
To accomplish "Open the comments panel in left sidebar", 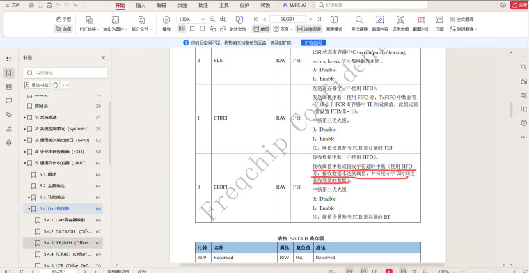I will click(x=9, y=100).
